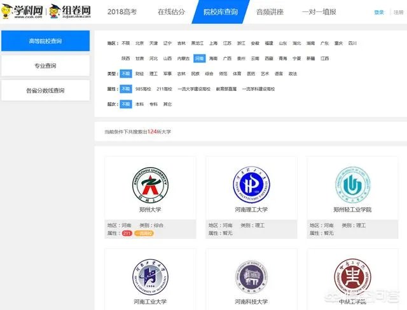Viewport: 407px width, 310px height.
Task: Filter region by 四川
Action: [352, 43]
